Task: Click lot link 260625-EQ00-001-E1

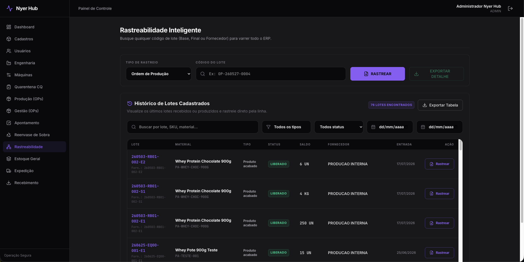Action: pos(145,248)
